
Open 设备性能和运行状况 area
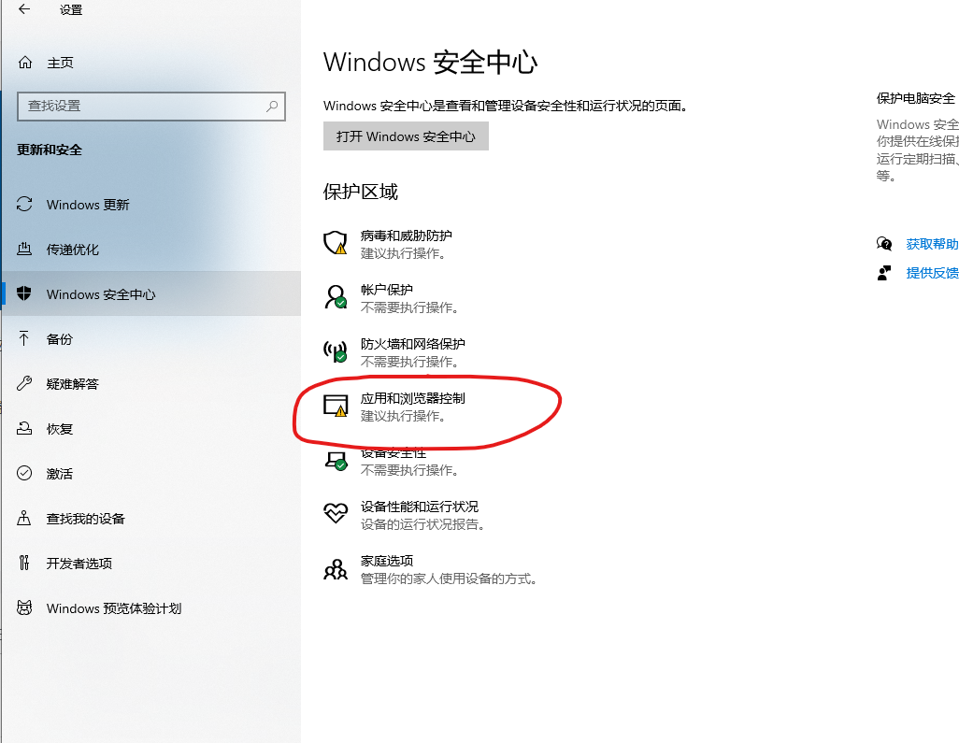point(405,514)
